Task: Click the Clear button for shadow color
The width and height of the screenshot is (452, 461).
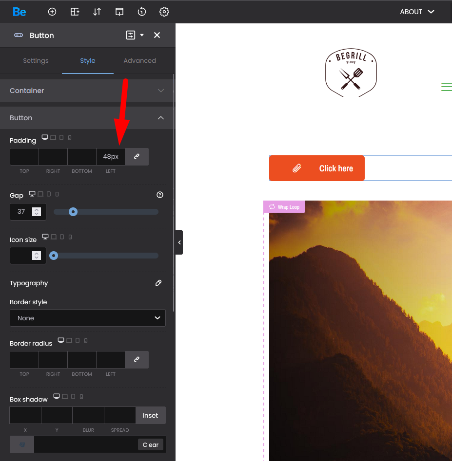Action: (x=151, y=444)
